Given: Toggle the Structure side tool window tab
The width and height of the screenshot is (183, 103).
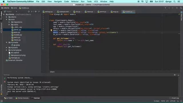Looking at the screenshot, I should [x=1, y=28].
